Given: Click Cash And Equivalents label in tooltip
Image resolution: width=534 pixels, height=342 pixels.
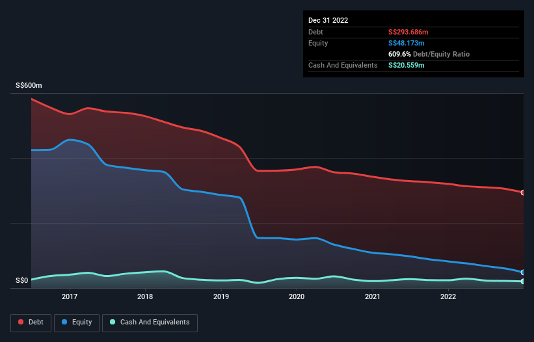Looking at the screenshot, I should tap(343, 65).
